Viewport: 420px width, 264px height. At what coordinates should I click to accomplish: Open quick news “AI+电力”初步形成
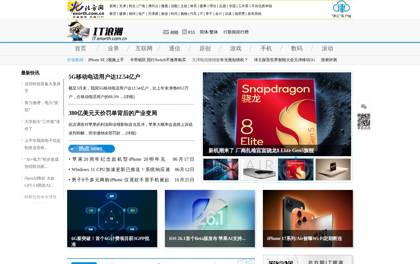pyautogui.click(x=42, y=163)
